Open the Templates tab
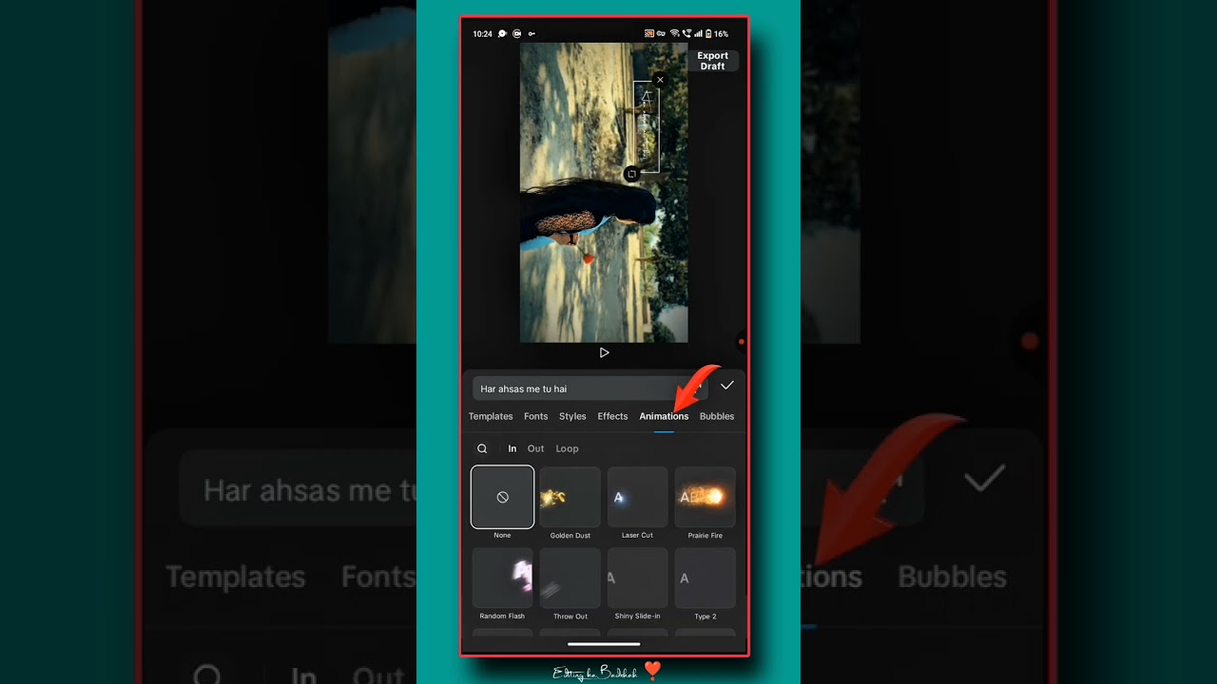Image resolution: width=1217 pixels, height=684 pixels. click(x=491, y=416)
